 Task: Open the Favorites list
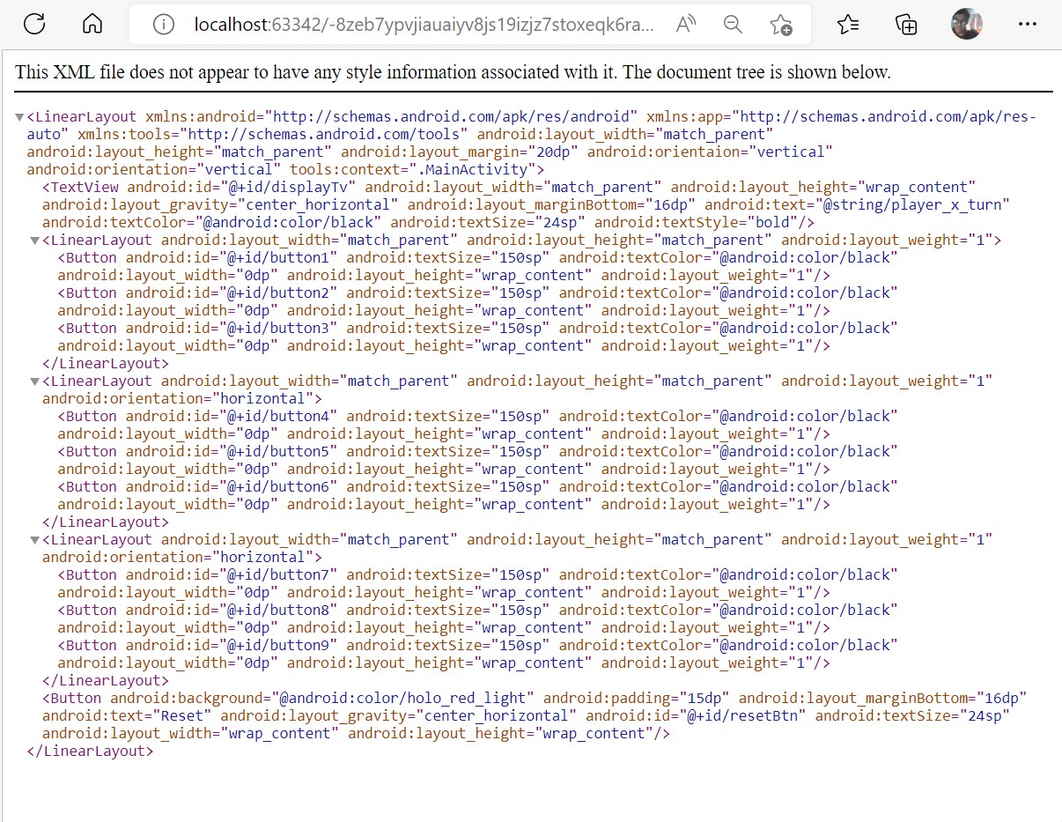(848, 25)
